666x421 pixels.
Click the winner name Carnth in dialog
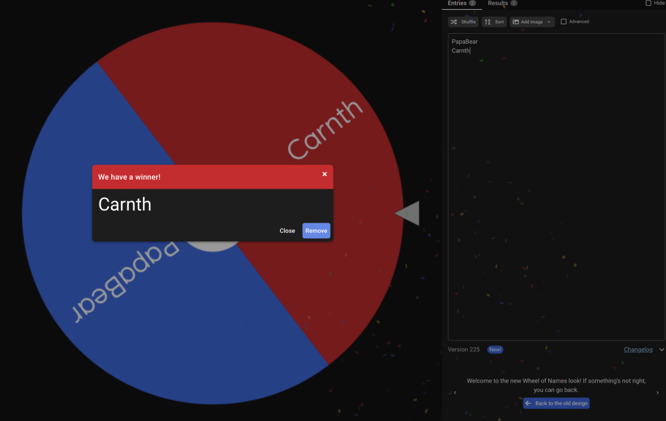[124, 204]
